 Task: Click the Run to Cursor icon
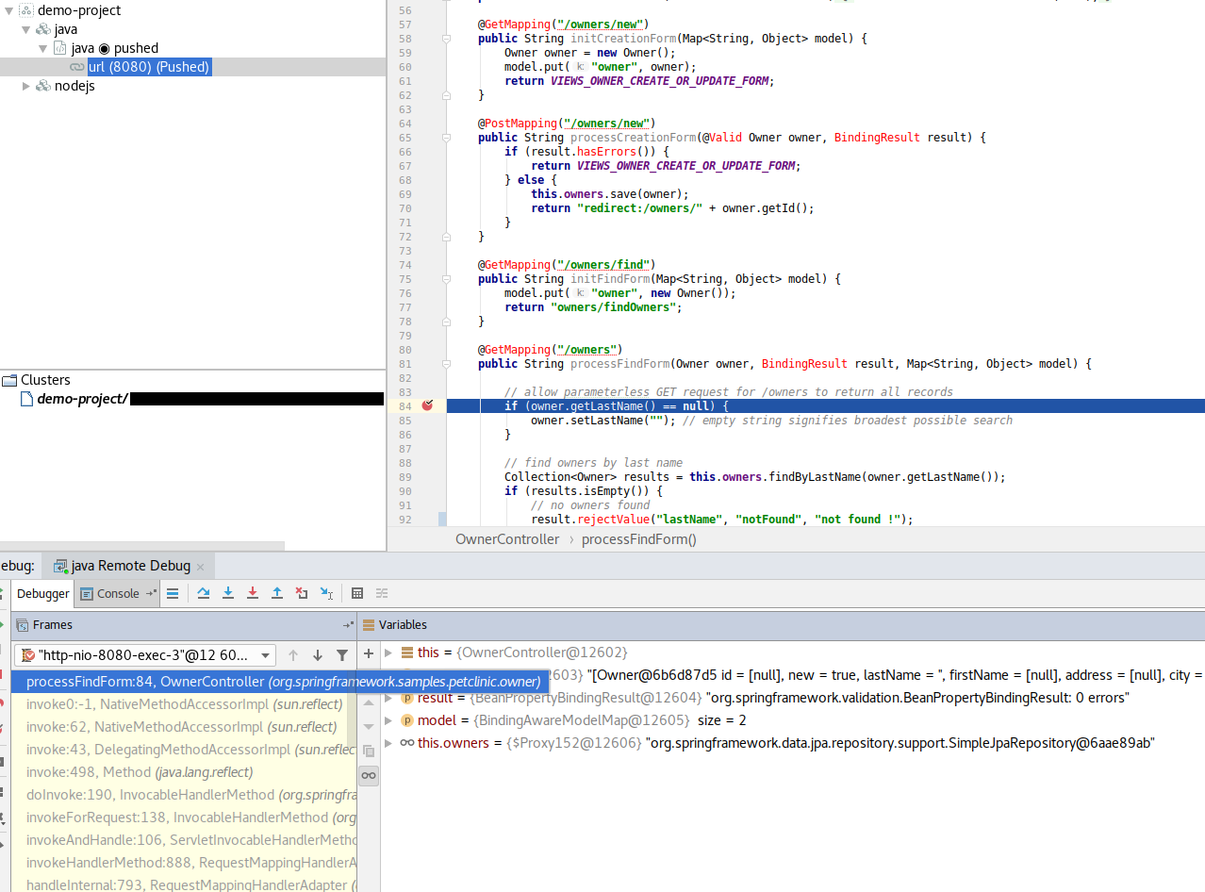(326, 593)
